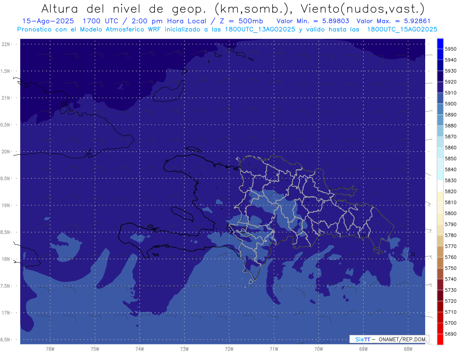458x354 pixels.
Task: Click the '73W' longitude label
Action: 184,349
